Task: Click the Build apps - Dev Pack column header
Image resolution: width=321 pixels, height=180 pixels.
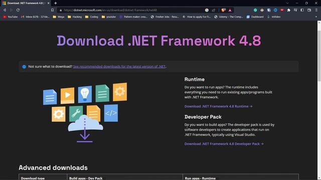Action: 86,178
